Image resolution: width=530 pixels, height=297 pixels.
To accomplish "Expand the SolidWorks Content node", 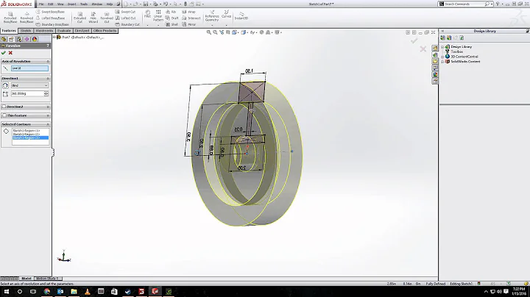I will [442, 62].
